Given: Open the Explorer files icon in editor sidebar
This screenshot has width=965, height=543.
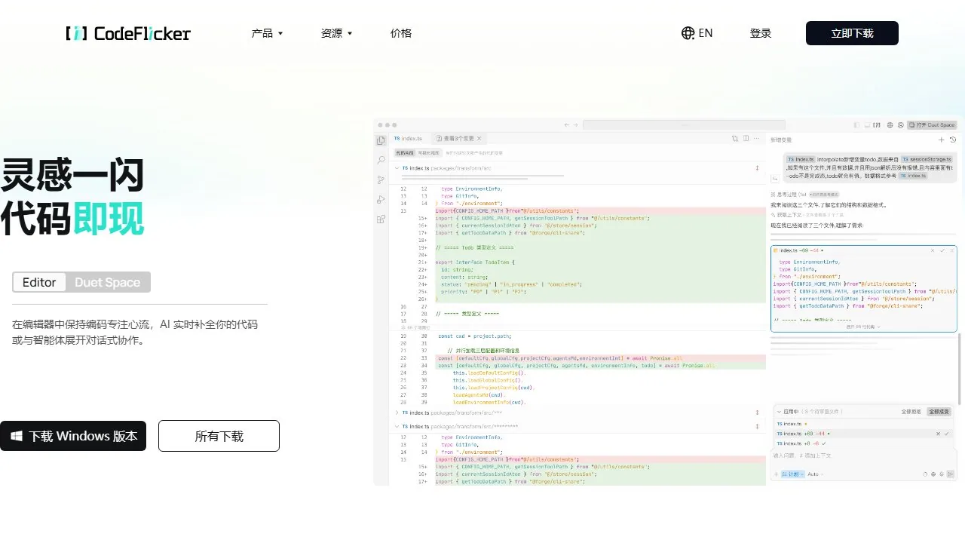Looking at the screenshot, I should [381, 140].
